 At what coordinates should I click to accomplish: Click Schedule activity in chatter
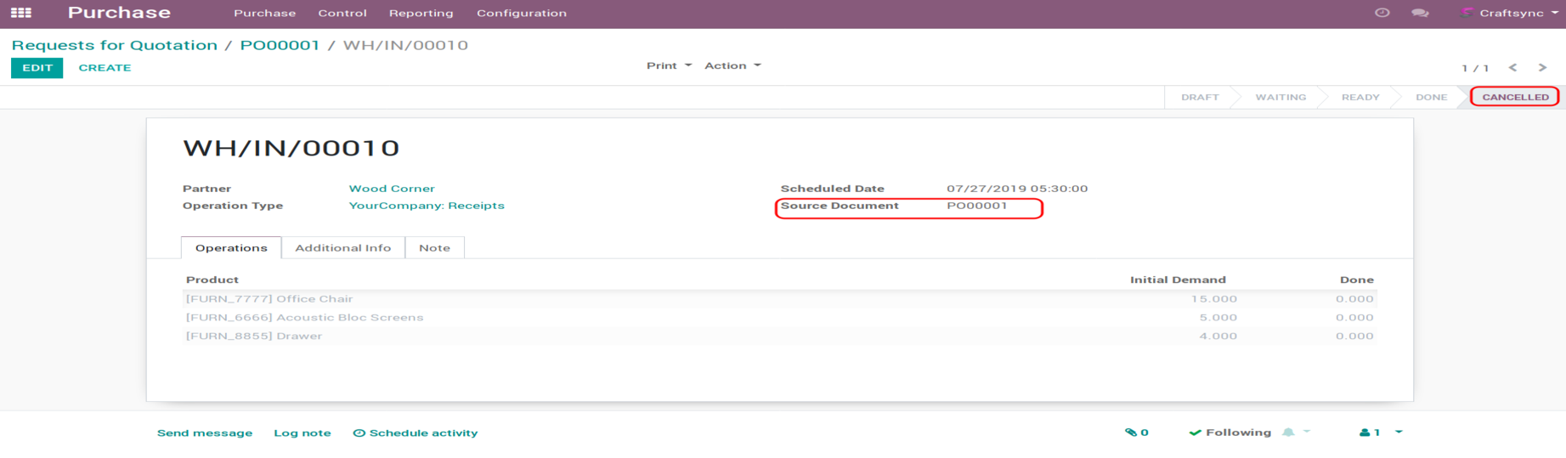(x=416, y=433)
